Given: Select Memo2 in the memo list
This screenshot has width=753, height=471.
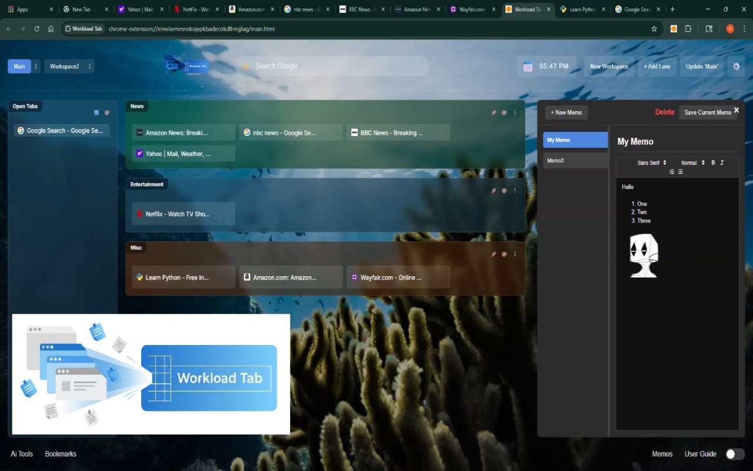Looking at the screenshot, I should click(x=575, y=161).
